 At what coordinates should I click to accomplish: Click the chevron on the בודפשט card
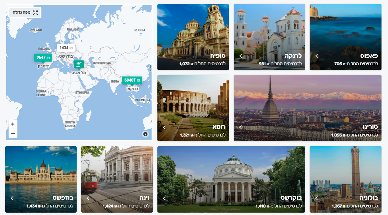tap(12, 198)
